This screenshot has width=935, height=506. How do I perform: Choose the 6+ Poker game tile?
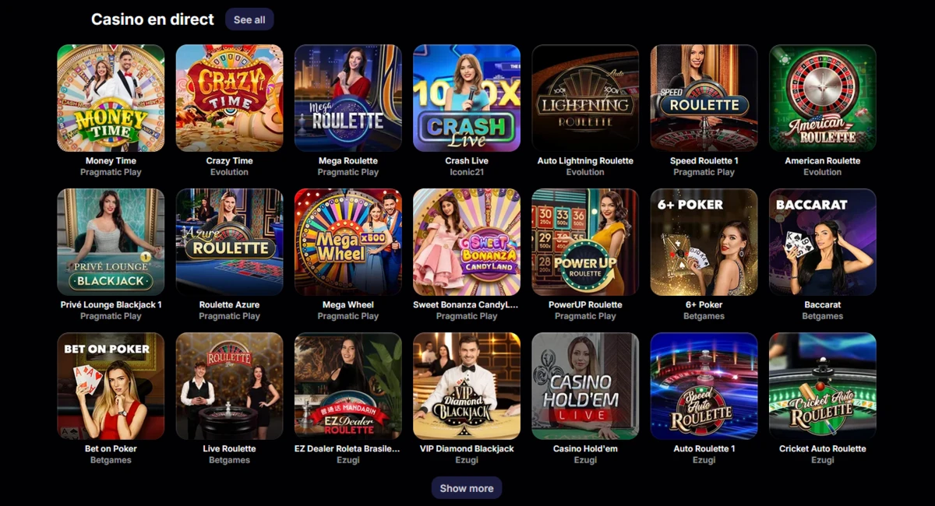click(704, 242)
